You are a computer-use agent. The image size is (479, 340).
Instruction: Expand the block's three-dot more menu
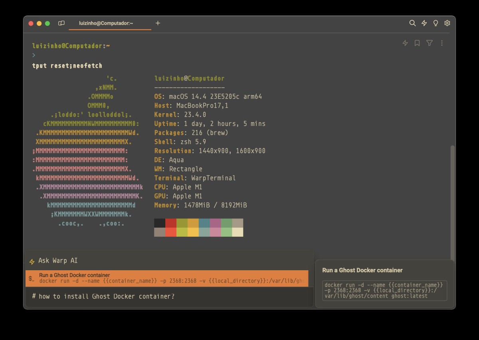point(441,43)
